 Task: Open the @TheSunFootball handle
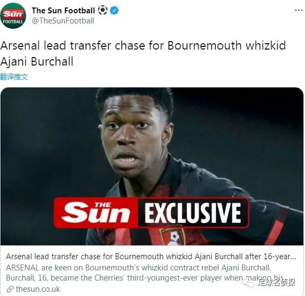63,21
